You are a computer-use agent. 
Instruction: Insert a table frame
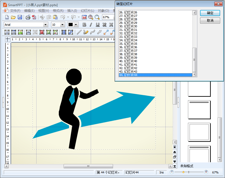click(14, 32)
